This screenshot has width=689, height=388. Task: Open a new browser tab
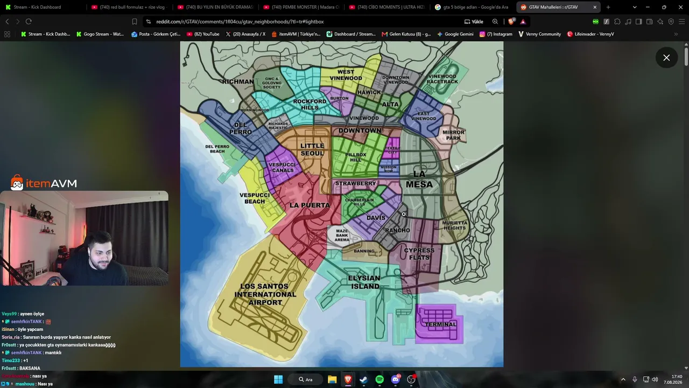608,7
